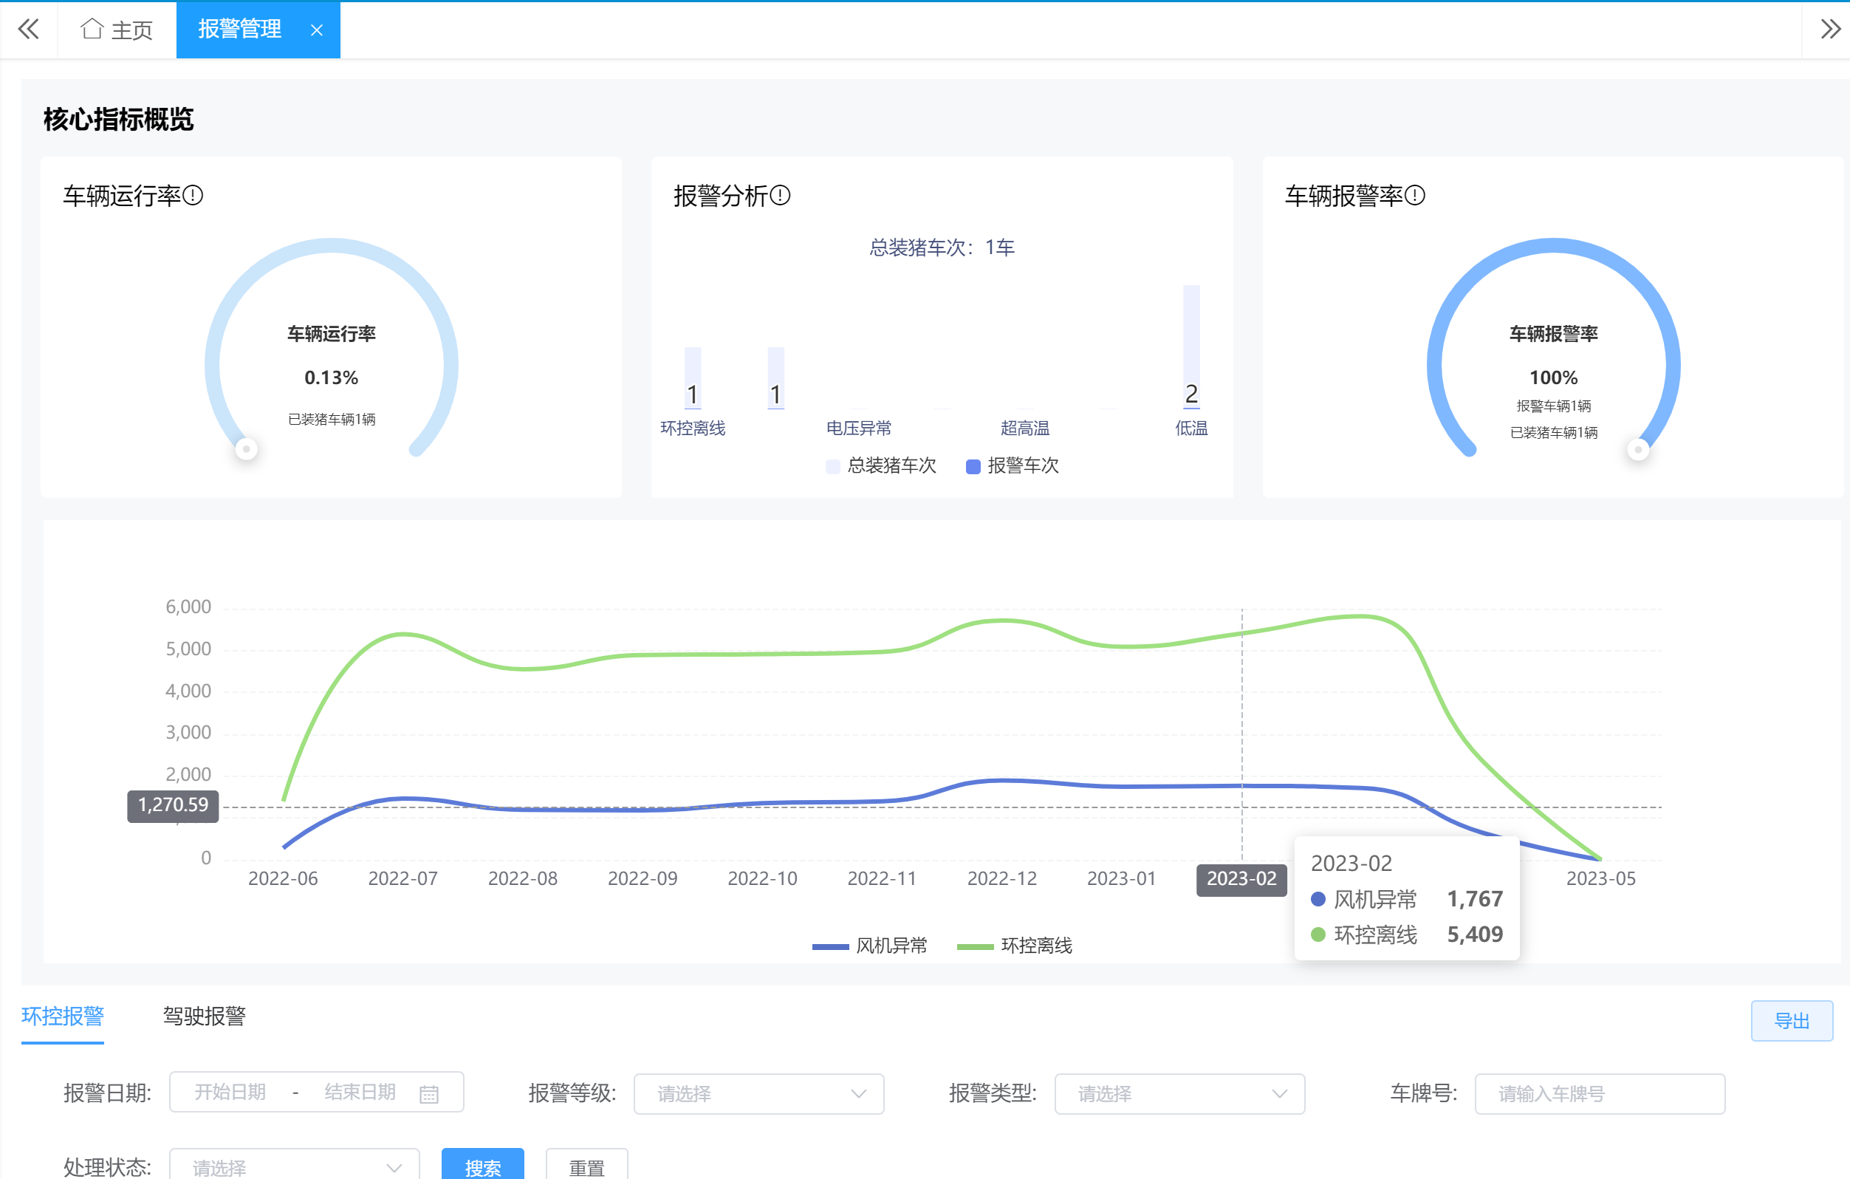
Task: Click 开始日期 start date field
Action: [230, 1092]
